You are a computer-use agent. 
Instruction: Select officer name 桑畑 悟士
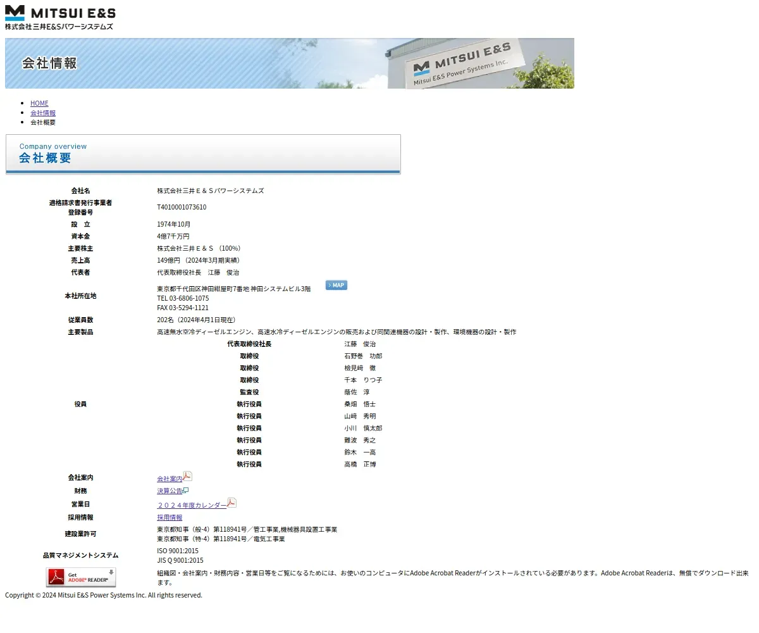click(x=360, y=404)
